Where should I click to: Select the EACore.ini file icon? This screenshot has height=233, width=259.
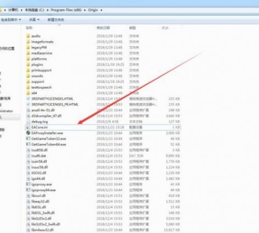28,127
